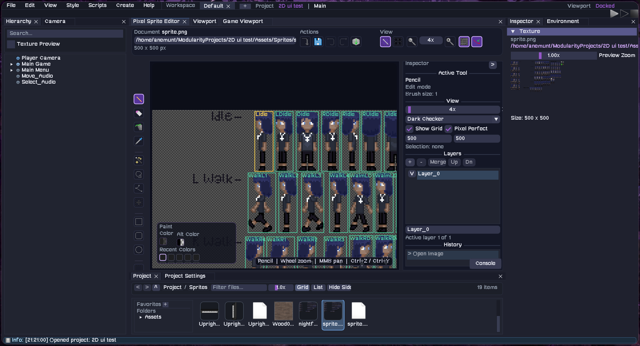Open the Dark Checker background dropdown
This screenshot has height=346, width=640.
(x=452, y=119)
